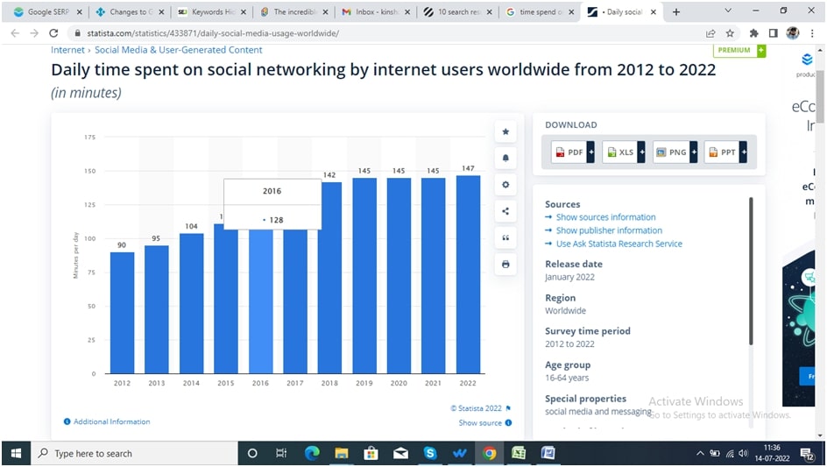Click the star favorite icon beside chart

point(505,131)
